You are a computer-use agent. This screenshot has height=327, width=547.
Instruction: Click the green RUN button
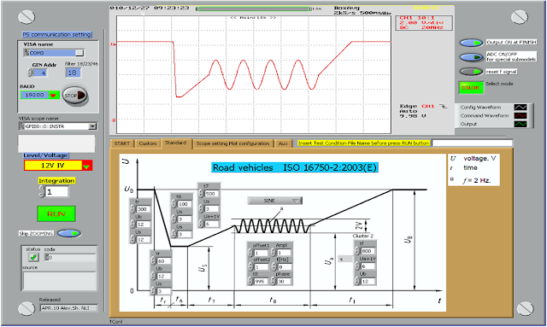tap(56, 213)
